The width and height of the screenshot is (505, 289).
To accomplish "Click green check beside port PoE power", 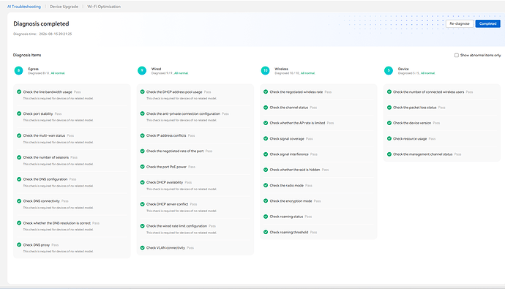I will (x=143, y=167).
